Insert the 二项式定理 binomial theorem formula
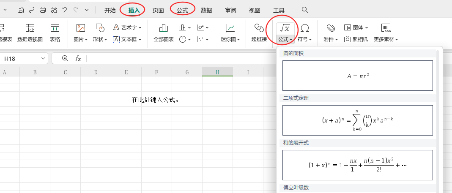This screenshot has width=452, height=193. (x=357, y=120)
